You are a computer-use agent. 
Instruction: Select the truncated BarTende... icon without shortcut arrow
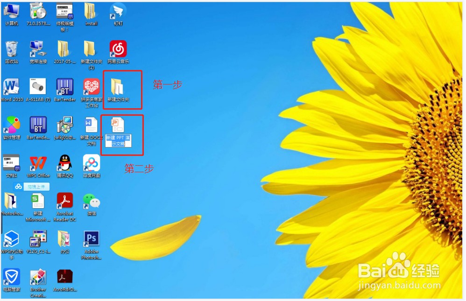(x=38, y=128)
